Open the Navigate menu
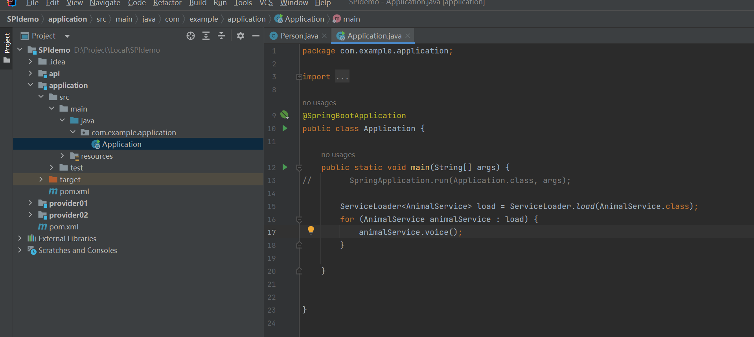This screenshot has width=754, height=337. [x=105, y=3]
